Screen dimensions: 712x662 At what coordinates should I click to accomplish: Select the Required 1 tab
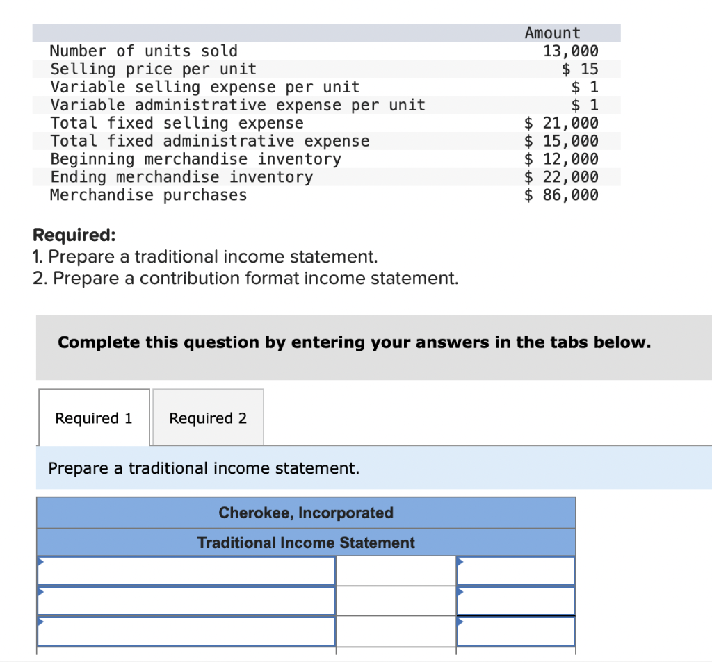click(93, 417)
